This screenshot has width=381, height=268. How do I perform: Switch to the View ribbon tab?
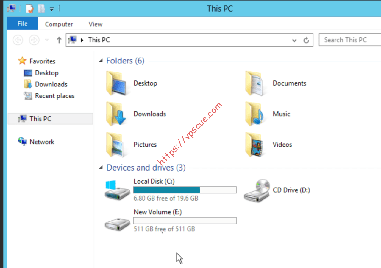[x=95, y=24]
